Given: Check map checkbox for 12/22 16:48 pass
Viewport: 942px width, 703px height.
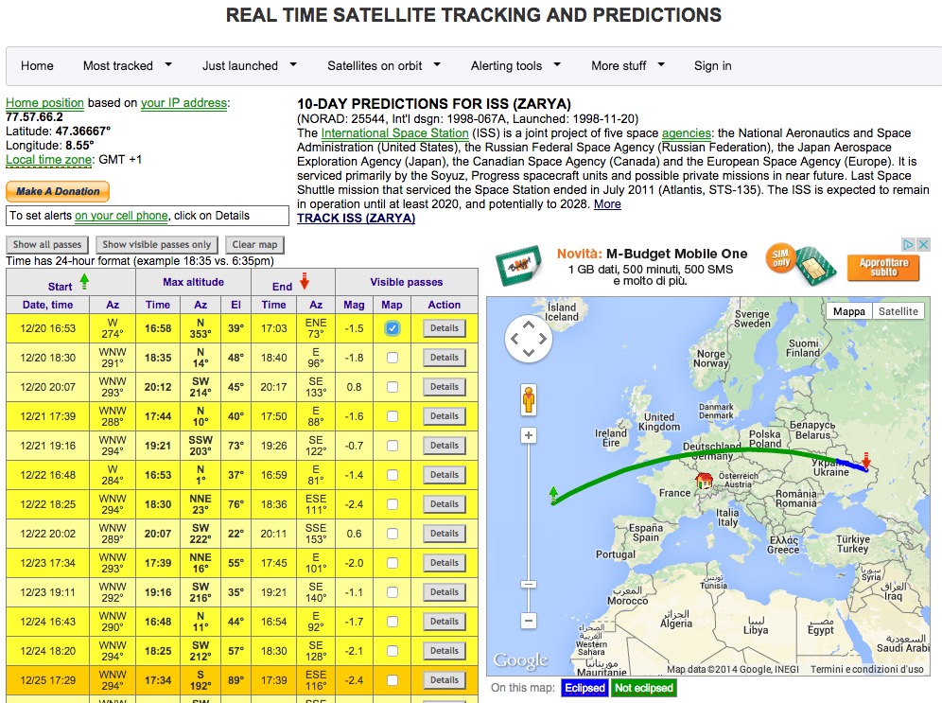Looking at the screenshot, I should tap(392, 475).
